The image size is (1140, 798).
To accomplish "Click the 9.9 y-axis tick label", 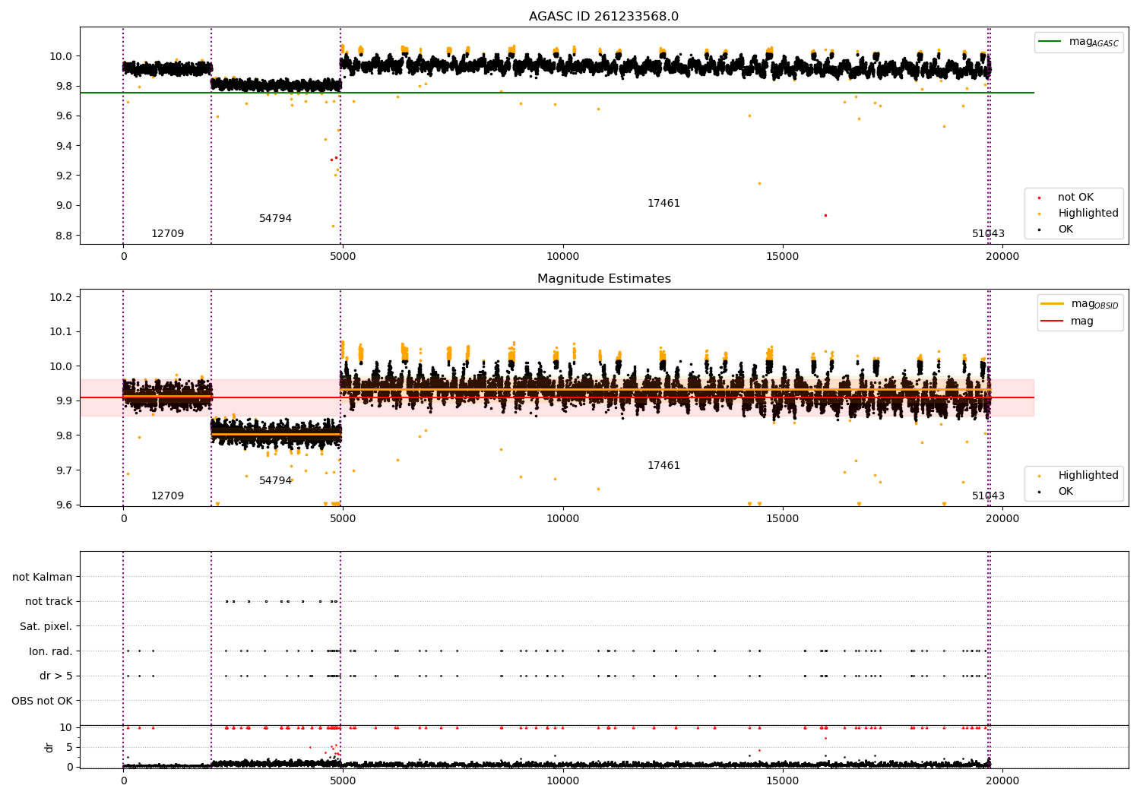I will (63, 401).
